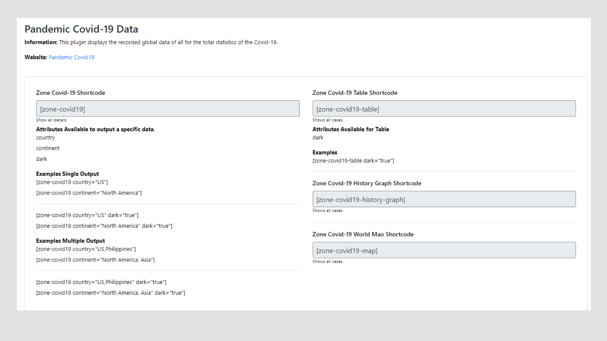Click the Zone Covid-19 World Mao Shortcode label
This screenshot has height=341, width=607.
363,234
